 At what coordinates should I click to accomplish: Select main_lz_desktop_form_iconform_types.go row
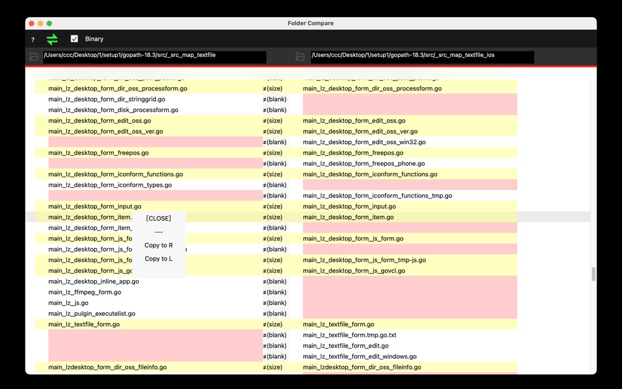[x=110, y=185]
